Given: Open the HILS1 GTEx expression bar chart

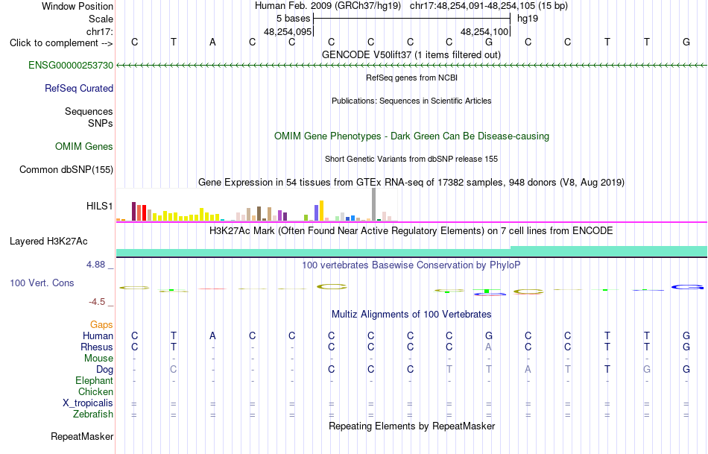Looking at the screenshot, I should [257, 205].
